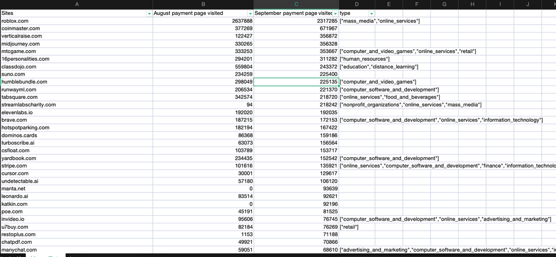This screenshot has width=556, height=257.
Task: Select the chatpdf.com cell
Action: 76,242
